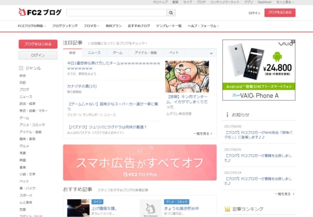Click the crown icon beside 記事ランキング
Viewport: 313px width, 217px height.
[227, 209]
